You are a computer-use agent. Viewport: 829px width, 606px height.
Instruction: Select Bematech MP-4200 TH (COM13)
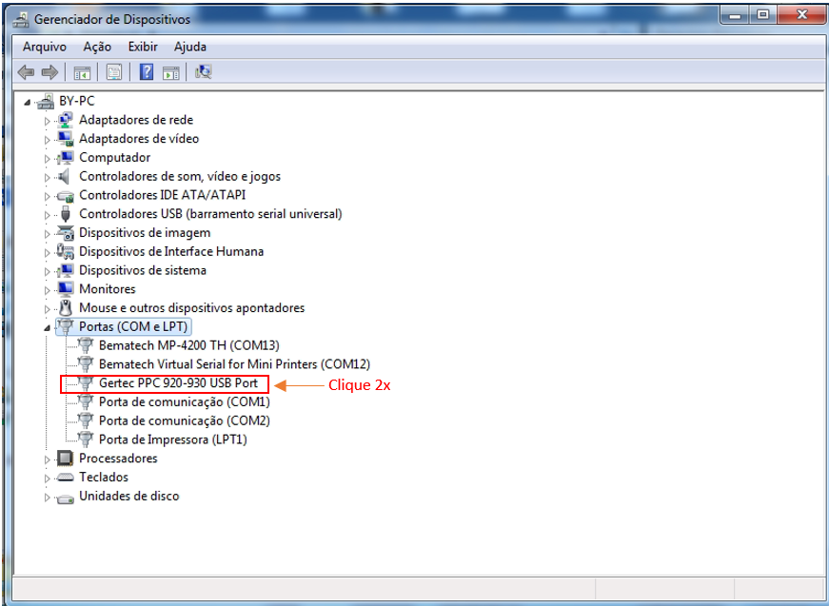[x=189, y=345]
